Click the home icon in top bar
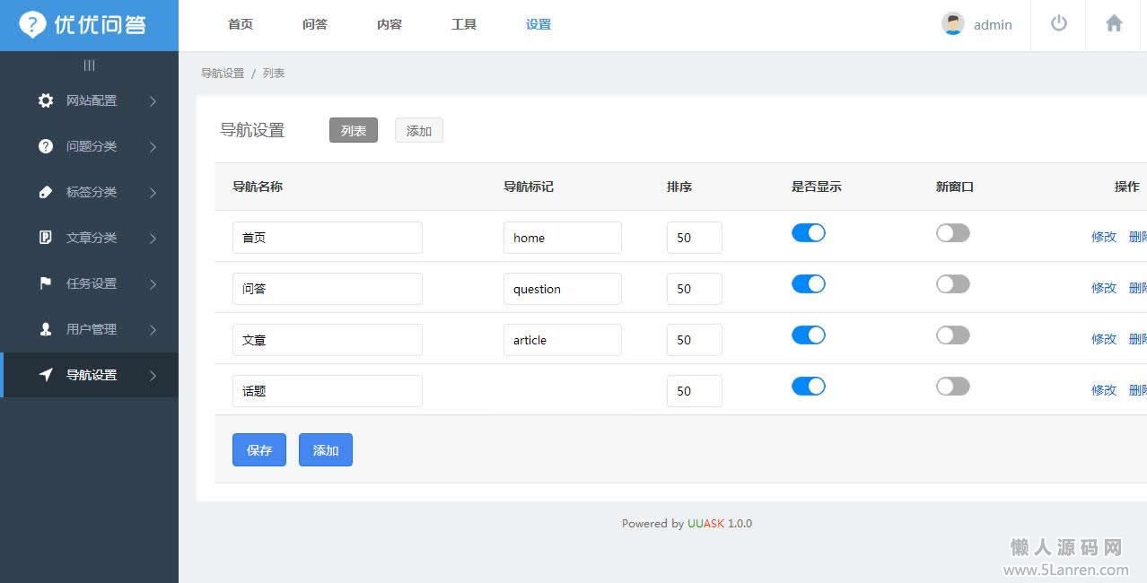Image resolution: width=1147 pixels, height=583 pixels. click(x=1114, y=24)
